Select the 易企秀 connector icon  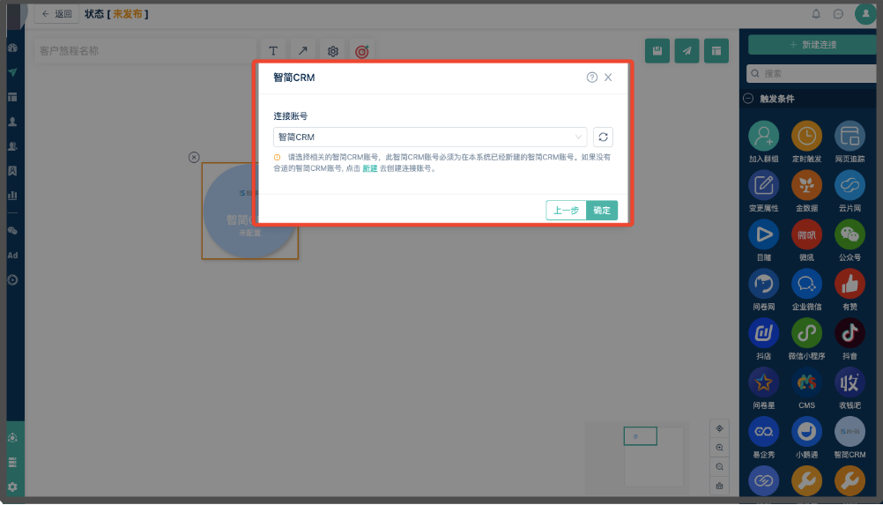(764, 431)
